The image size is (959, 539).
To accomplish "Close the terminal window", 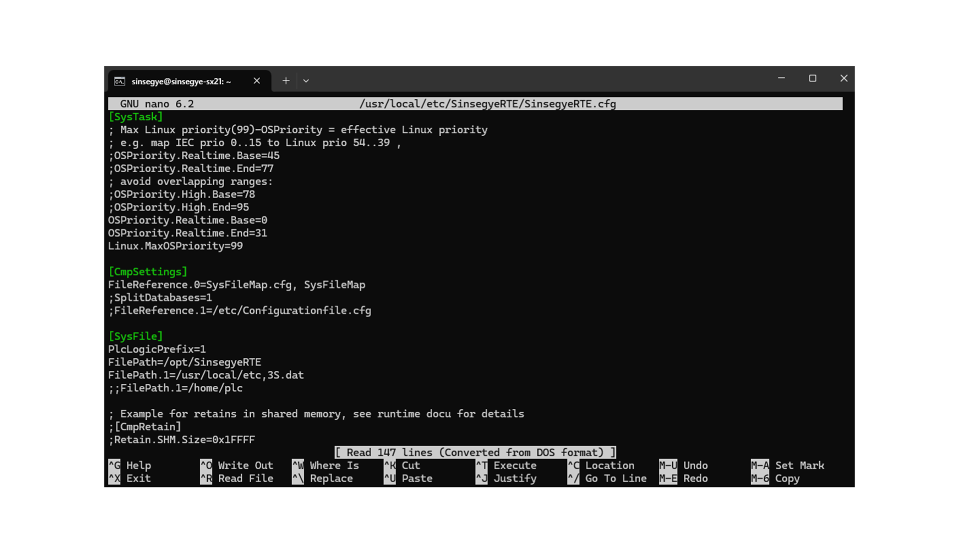I will pyautogui.click(x=844, y=78).
